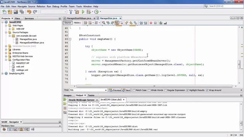The width and height of the screenshot is (244, 137).
Task: Select weblogic.xml configuration file
Action: [x=22, y=70]
